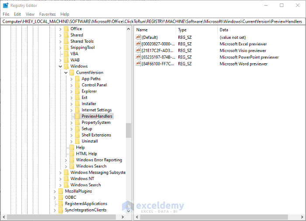The height and width of the screenshot is (221, 306).
Task: Click the string value icon for (Default)
Action: [138, 37]
